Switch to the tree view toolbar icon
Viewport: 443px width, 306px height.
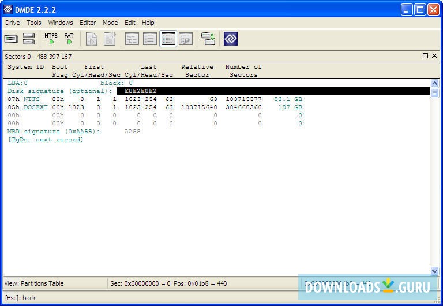(x=132, y=39)
